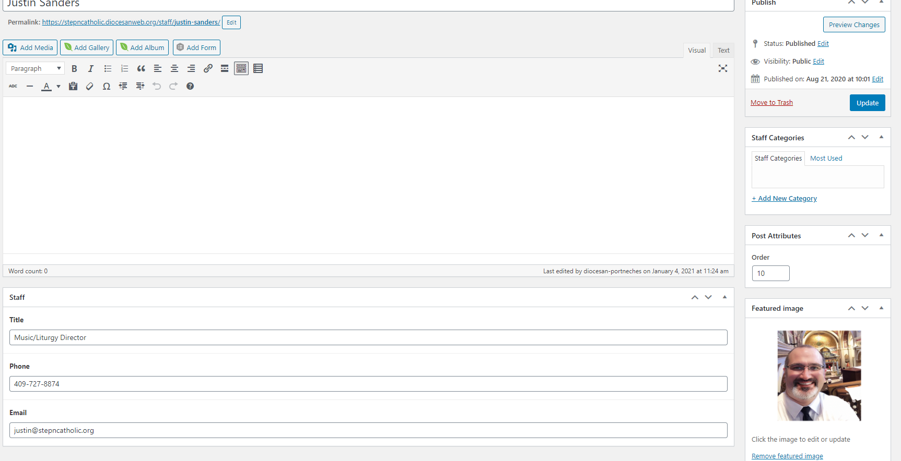Toggle strikethrough formatting
Screen dimensions: 901x461
click(13, 87)
